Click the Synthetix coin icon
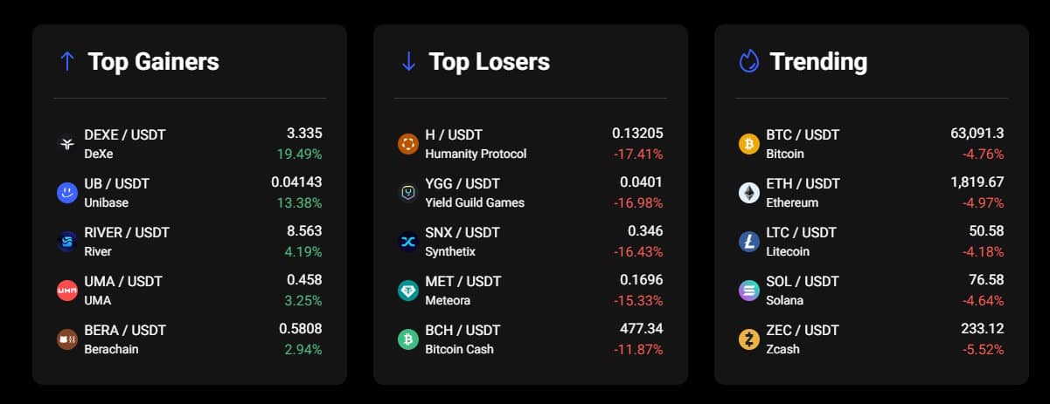Screen dimensions: 1050x404 coord(408,242)
